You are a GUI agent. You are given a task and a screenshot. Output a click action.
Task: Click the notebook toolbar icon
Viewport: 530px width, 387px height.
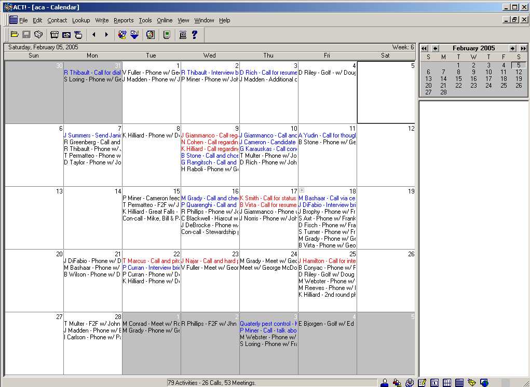point(151,34)
